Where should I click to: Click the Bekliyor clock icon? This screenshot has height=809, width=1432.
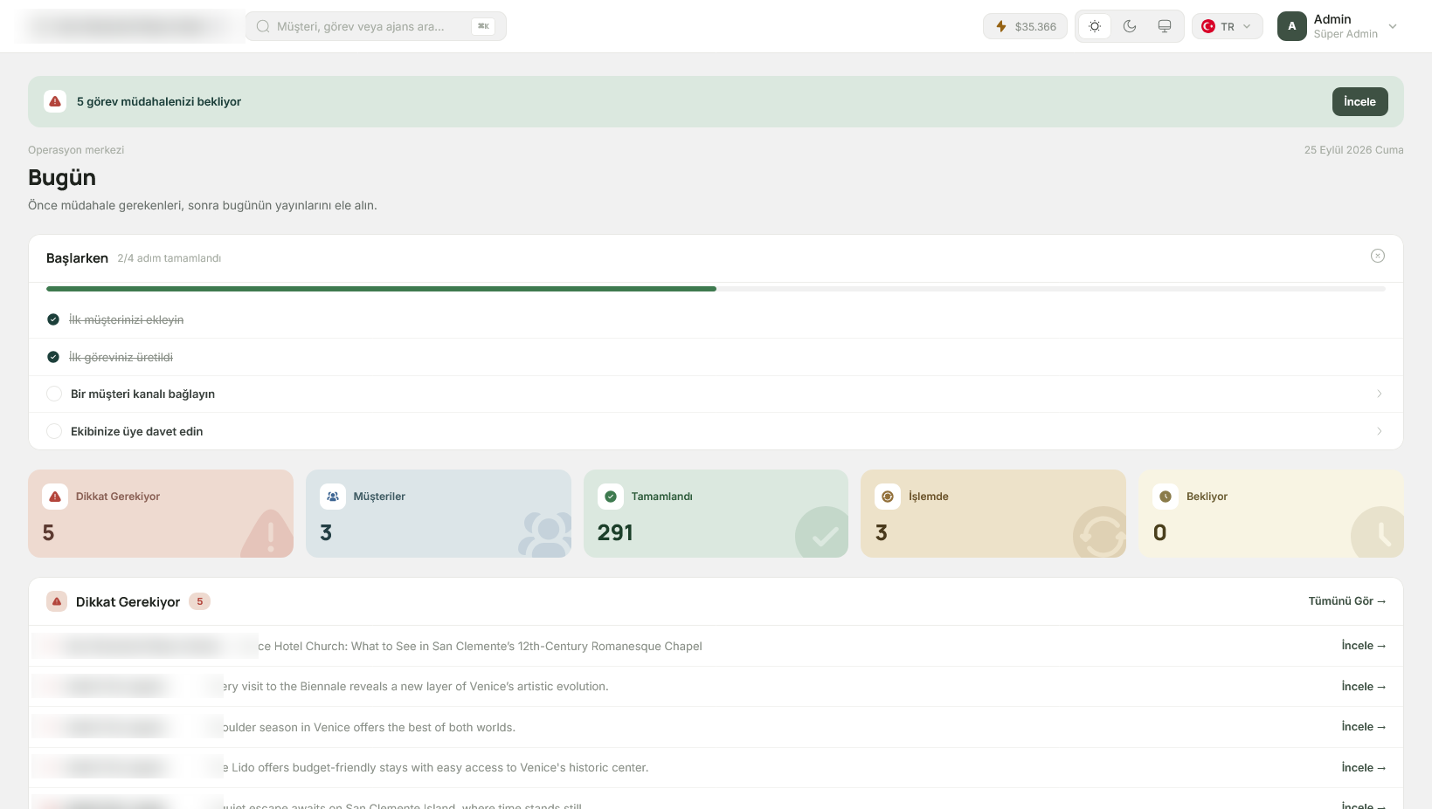click(1166, 497)
